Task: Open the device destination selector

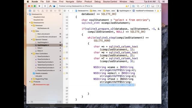Action: coord(54,6)
